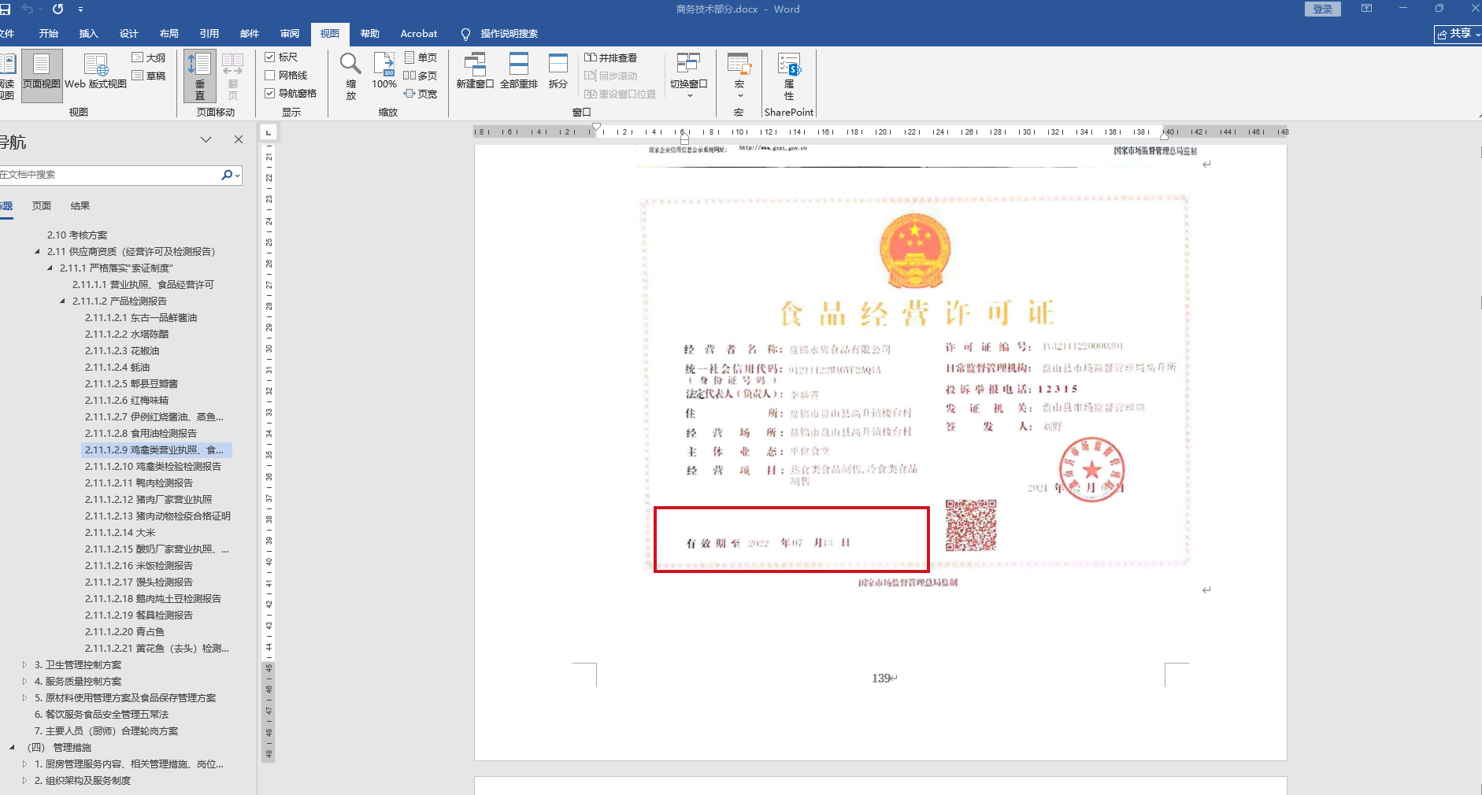The height and width of the screenshot is (795, 1482).
Task: Open the 缩放 zoom dialog magnifier
Action: coord(350,76)
